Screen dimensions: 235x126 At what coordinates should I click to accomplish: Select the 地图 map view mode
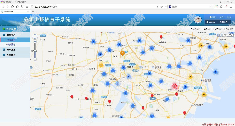pyautogui.click(x=220, y=35)
